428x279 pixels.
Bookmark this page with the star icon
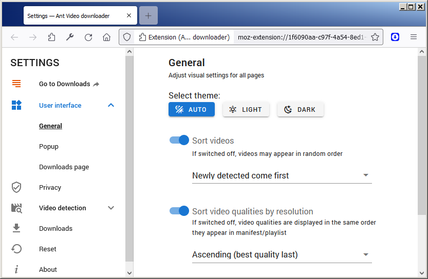point(375,37)
